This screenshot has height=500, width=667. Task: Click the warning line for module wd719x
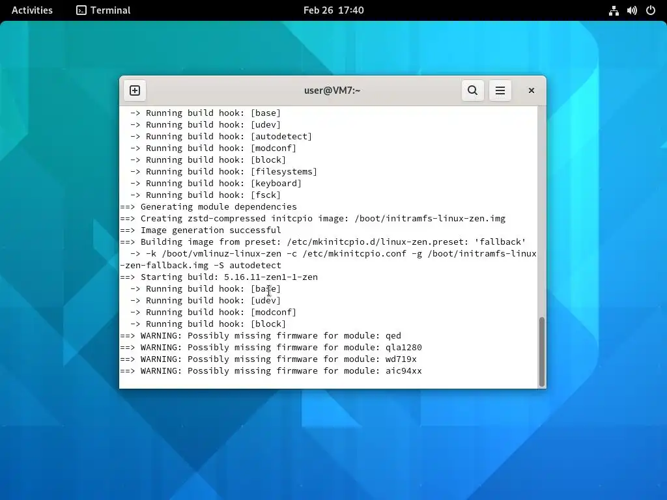pyautogui.click(x=268, y=359)
